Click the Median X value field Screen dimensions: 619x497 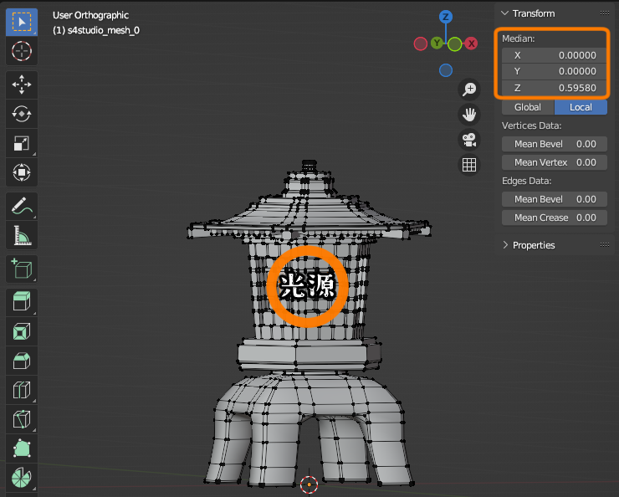[x=555, y=55]
